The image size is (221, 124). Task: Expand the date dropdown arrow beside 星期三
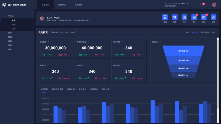point(188,3)
